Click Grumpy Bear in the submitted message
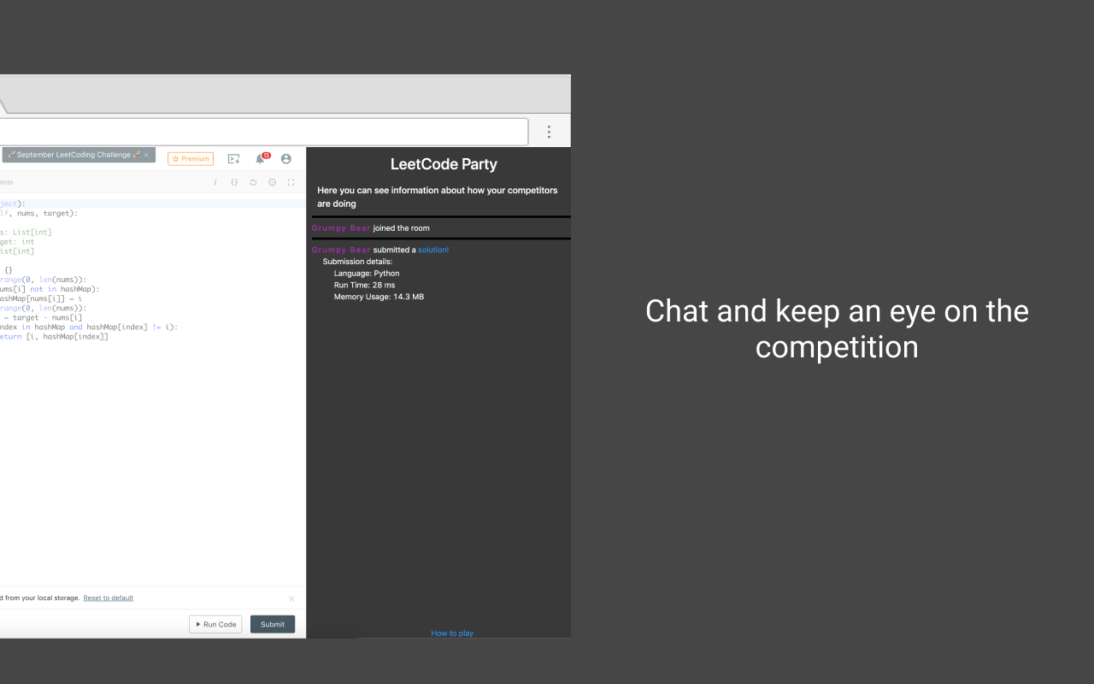 (341, 250)
